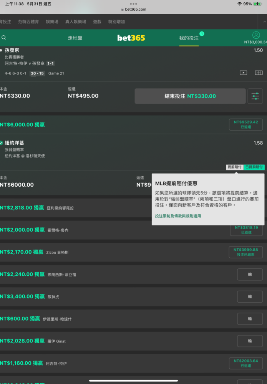
Task: Open 范特西體育 menu item
Action: coord(28,22)
